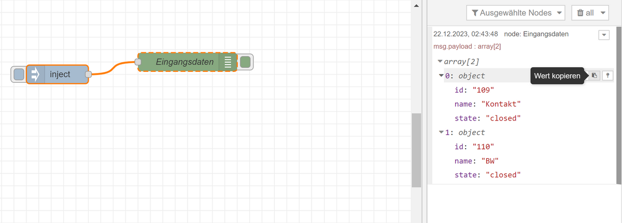Select the inject node arrow icon
Image resolution: width=622 pixels, height=223 pixels.
click(35, 75)
